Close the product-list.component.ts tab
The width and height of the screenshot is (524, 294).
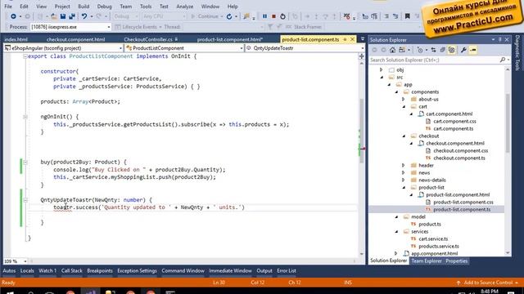pos(352,39)
